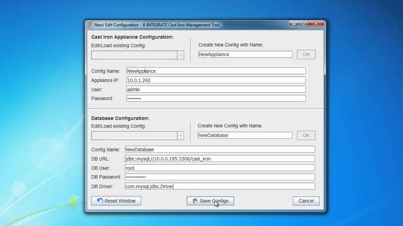
Task: Click the DB User label
Action: point(101,168)
